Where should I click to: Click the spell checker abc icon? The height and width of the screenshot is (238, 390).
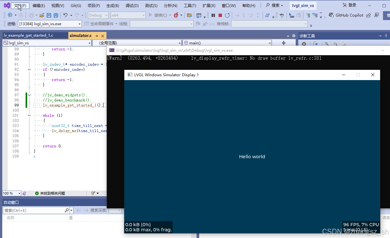coord(282,15)
